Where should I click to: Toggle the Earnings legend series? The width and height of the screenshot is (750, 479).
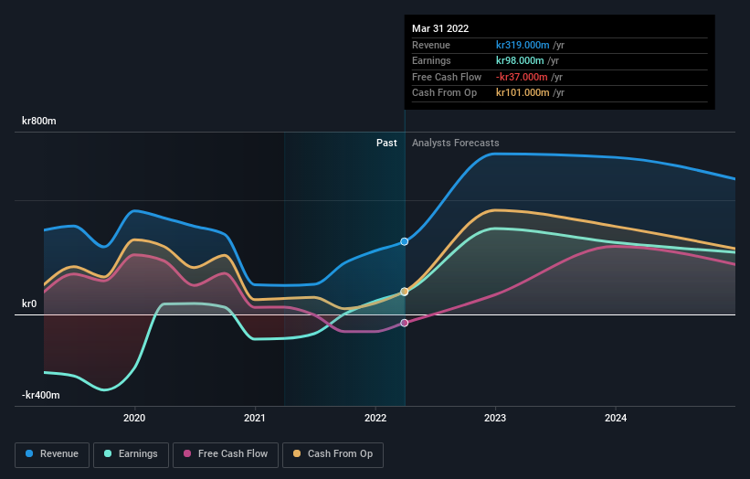(131, 454)
